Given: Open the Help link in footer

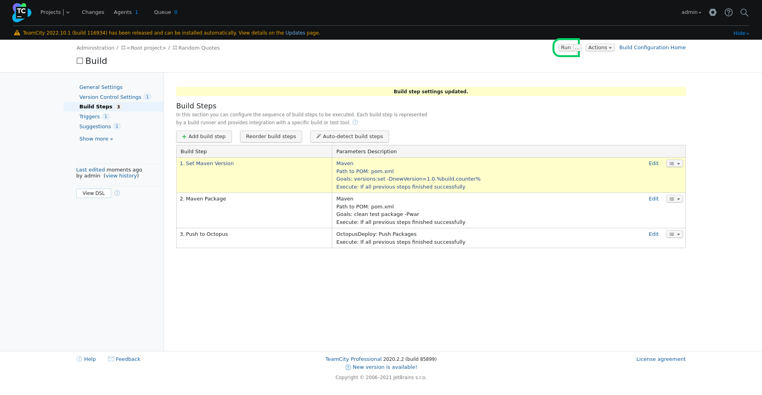Looking at the screenshot, I should tap(90, 359).
